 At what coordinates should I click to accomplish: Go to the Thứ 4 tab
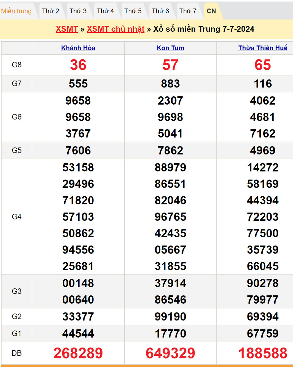click(x=105, y=11)
